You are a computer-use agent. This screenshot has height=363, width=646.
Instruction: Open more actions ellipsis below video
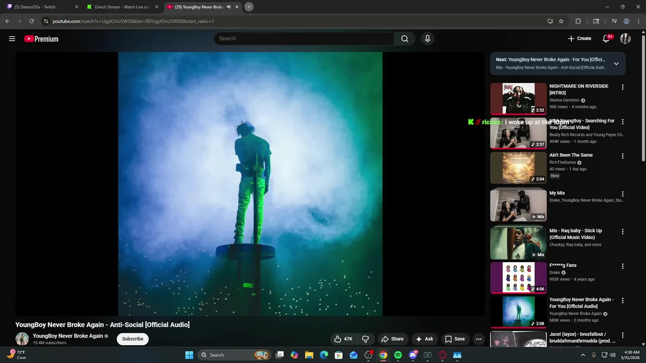(478, 339)
